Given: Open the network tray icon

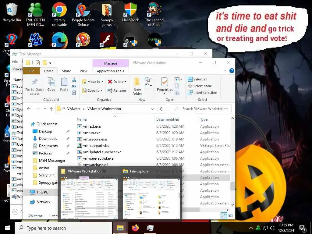Looking at the screenshot, I should [265, 228].
